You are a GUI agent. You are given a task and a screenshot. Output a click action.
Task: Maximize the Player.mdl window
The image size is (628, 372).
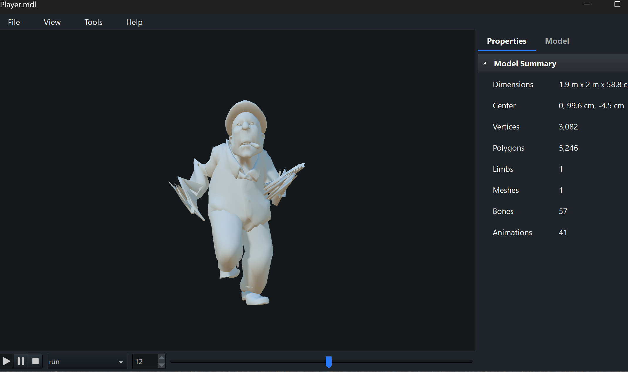[617, 4]
